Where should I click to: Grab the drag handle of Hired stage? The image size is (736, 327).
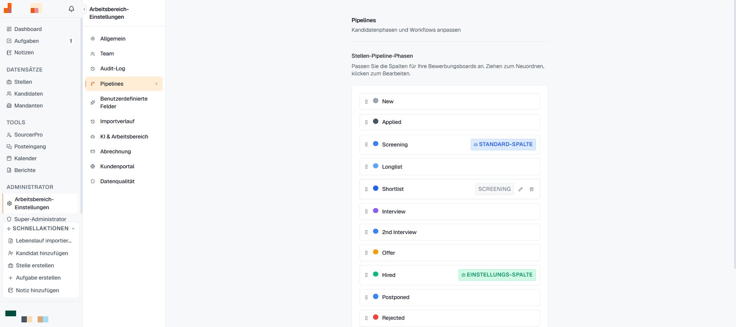pyautogui.click(x=366, y=275)
